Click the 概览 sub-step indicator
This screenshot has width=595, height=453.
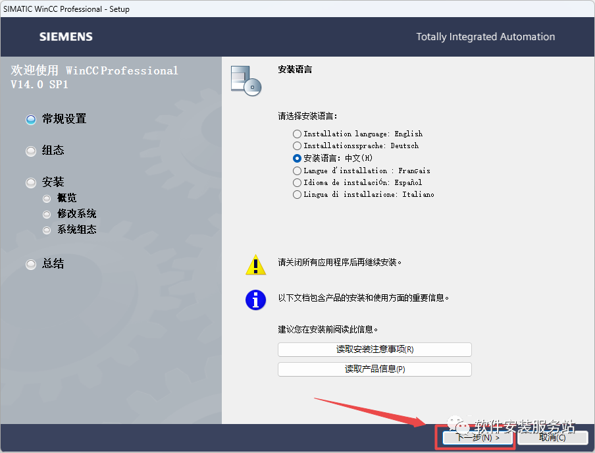47,199
